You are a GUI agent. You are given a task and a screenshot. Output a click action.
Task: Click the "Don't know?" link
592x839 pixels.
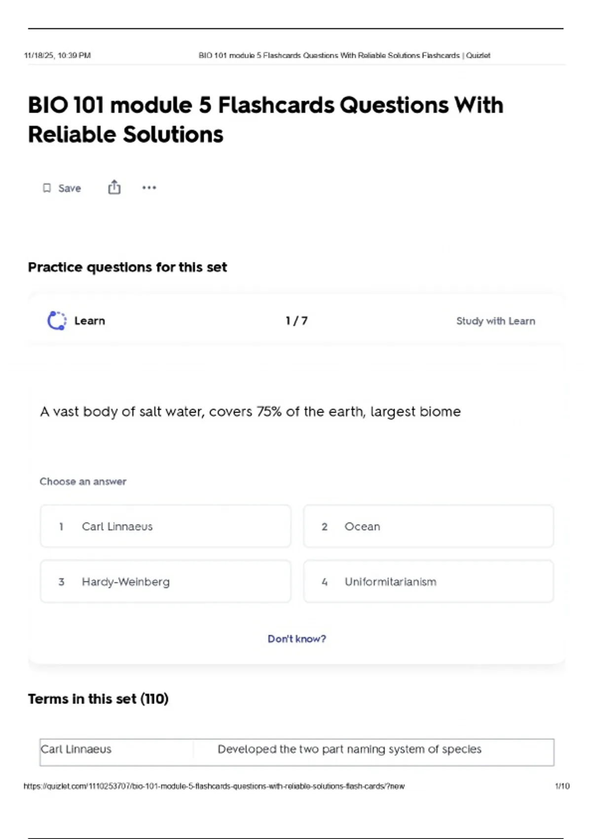click(x=296, y=639)
